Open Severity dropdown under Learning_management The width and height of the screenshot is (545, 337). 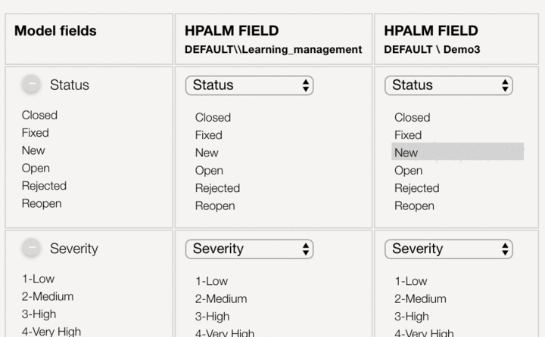click(x=249, y=249)
